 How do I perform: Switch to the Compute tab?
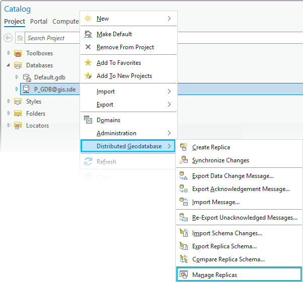(66, 22)
